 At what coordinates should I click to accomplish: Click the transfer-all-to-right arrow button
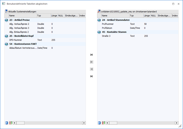(x=91, y=55)
